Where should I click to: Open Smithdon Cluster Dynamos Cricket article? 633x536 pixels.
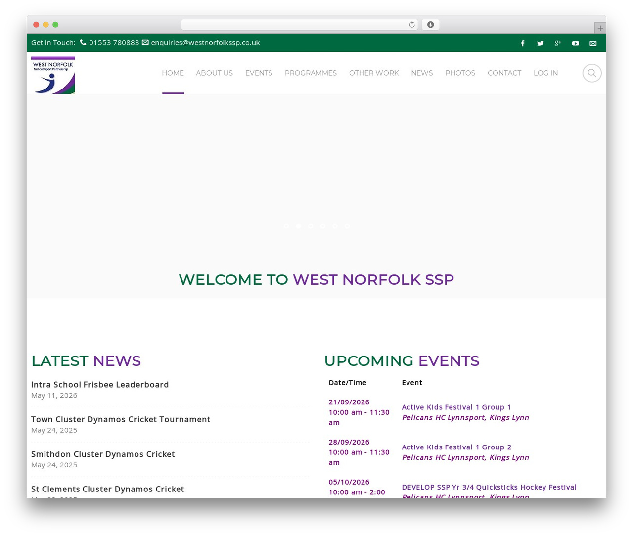(x=103, y=454)
